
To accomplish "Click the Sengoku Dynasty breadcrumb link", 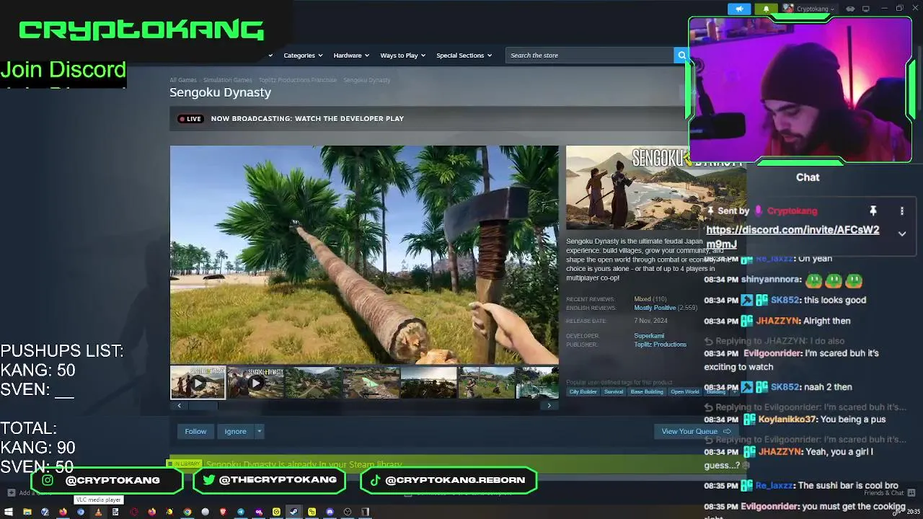I will click(x=366, y=80).
